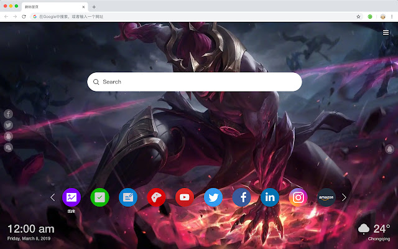Viewport: 398px width, 249px height.
Task: Open the LinkedIn shortcut
Action: [270, 197]
